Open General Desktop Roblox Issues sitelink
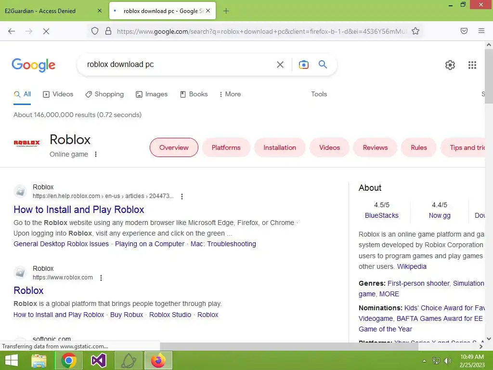Image resolution: width=493 pixels, height=370 pixels. 61,244
